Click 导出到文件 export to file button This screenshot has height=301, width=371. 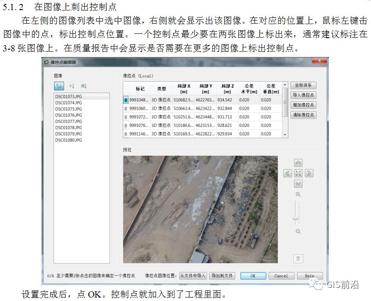coord(222,276)
